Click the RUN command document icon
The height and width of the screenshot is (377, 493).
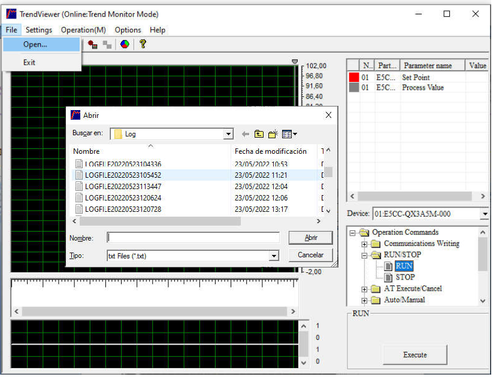click(x=389, y=266)
